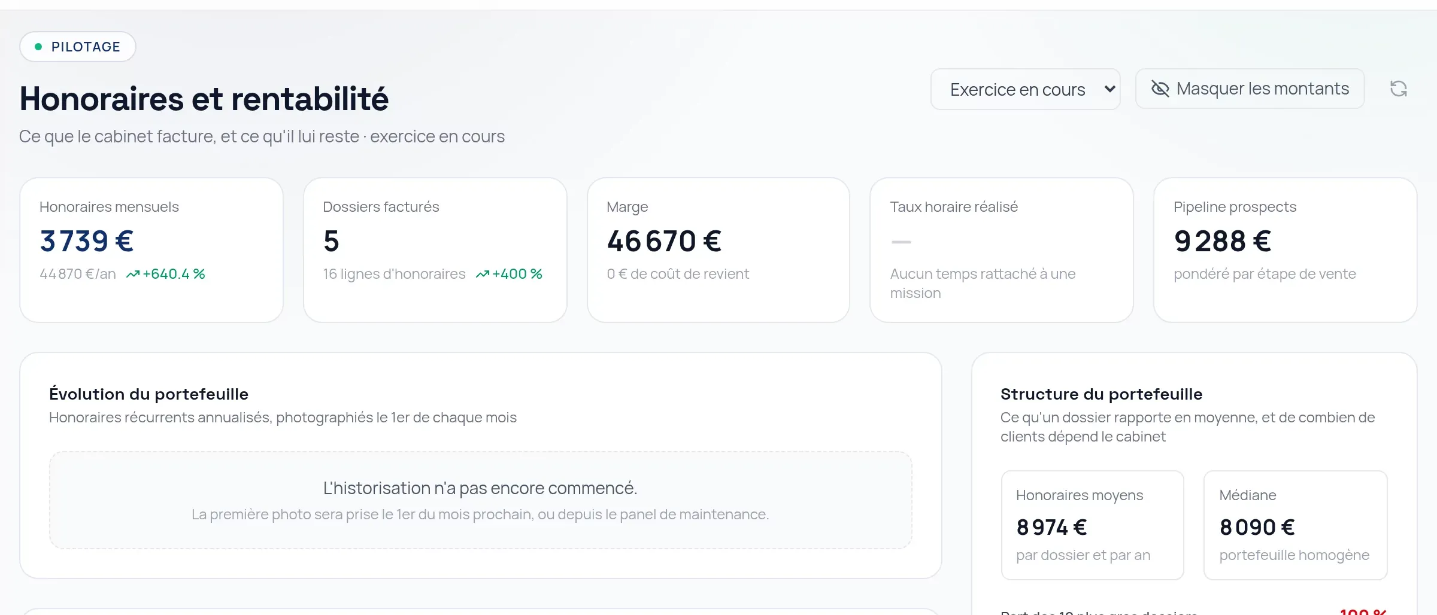The height and width of the screenshot is (615, 1437).
Task: Click the PILOTAGE badge
Action: tap(78, 47)
